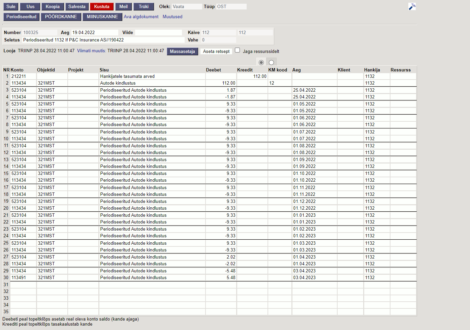Screen dimensions: 470x330
Task: Select the second radio button above table
Action: tap(271, 62)
